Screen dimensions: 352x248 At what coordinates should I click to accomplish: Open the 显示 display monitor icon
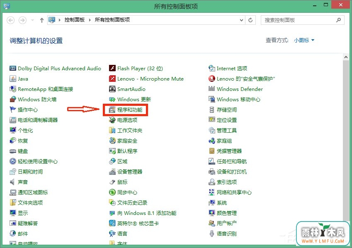pyautogui.click(x=13, y=213)
